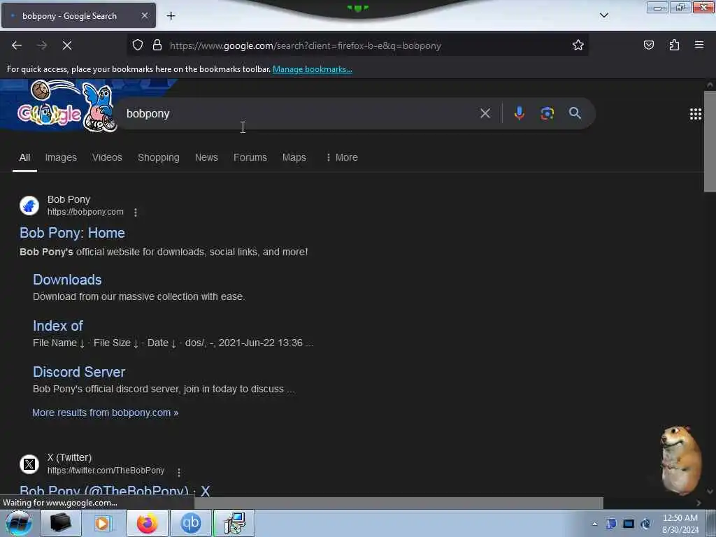
Task: Open the tracking protection shield icon
Action: (x=138, y=45)
